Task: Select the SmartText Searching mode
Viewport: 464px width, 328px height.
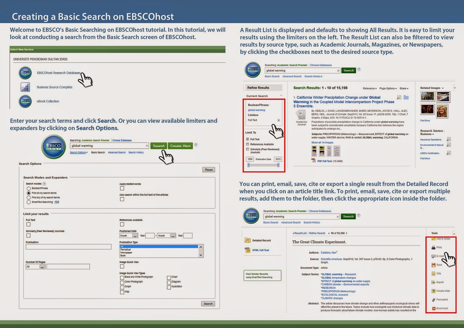Action: click(x=29, y=202)
